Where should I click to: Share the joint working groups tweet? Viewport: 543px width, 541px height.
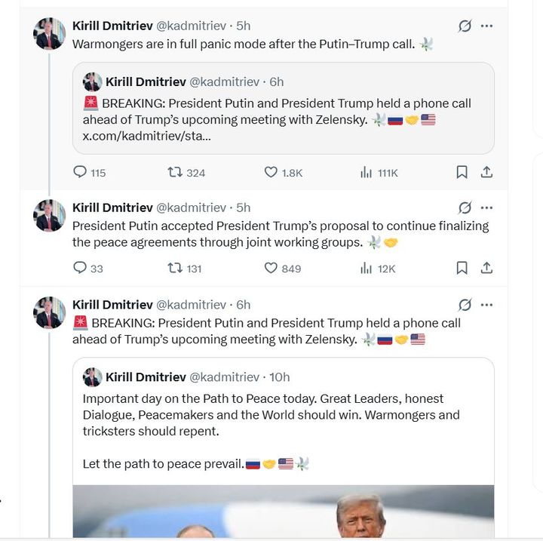coord(486,268)
